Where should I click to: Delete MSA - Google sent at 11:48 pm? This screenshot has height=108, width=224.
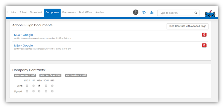click(204, 45)
